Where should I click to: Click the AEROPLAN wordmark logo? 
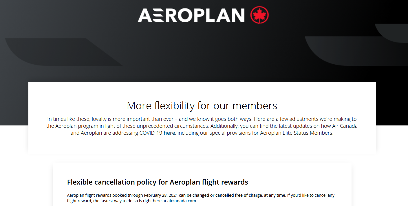[x=191, y=15]
